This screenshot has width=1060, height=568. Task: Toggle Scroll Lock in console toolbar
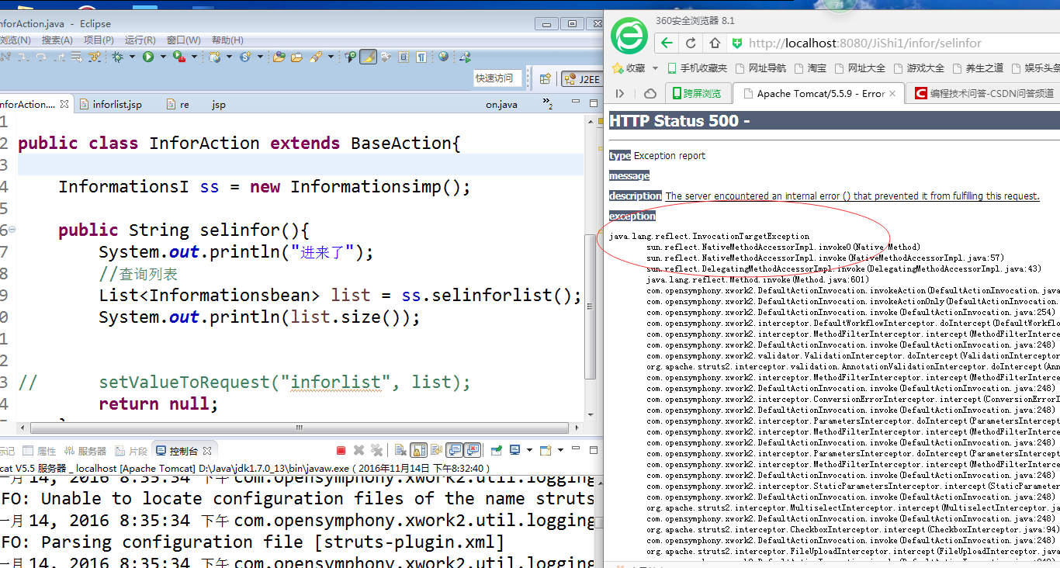tap(418, 450)
